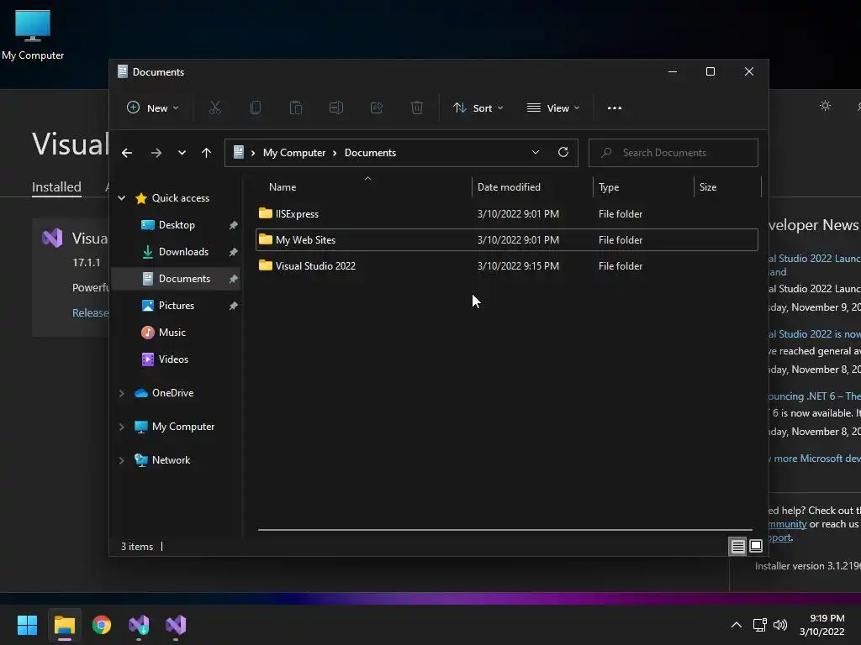Switch to Installed tab in Visual Studio Installer

56,187
